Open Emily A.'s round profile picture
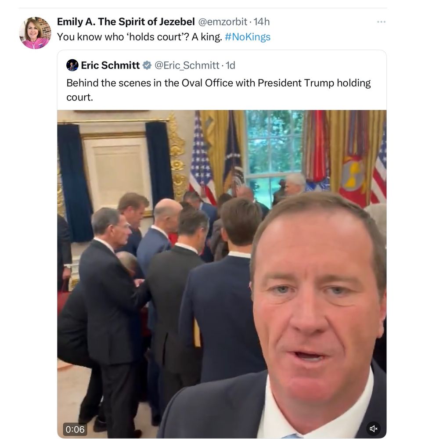Screen dimensions: 425x439 [35, 33]
